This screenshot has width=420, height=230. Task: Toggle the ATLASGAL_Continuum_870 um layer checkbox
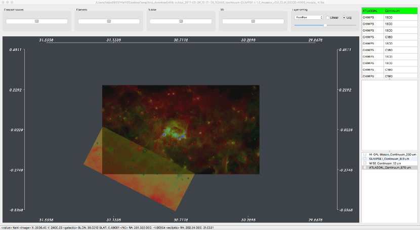tap(365, 167)
